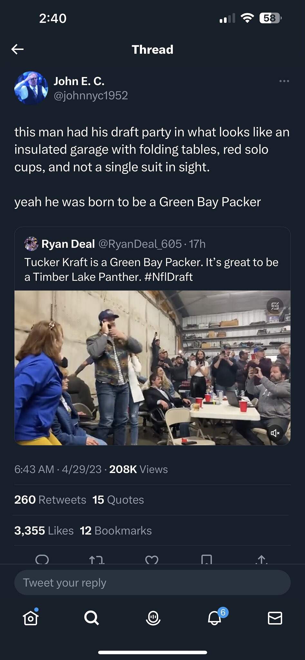Viewport: 305px width, 660px height.
Task: Tap the retweet icon
Action: (x=97, y=560)
